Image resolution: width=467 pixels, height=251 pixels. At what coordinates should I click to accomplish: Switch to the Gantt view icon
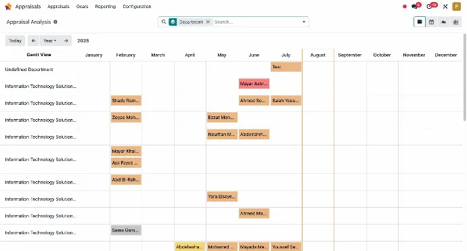pos(420,22)
